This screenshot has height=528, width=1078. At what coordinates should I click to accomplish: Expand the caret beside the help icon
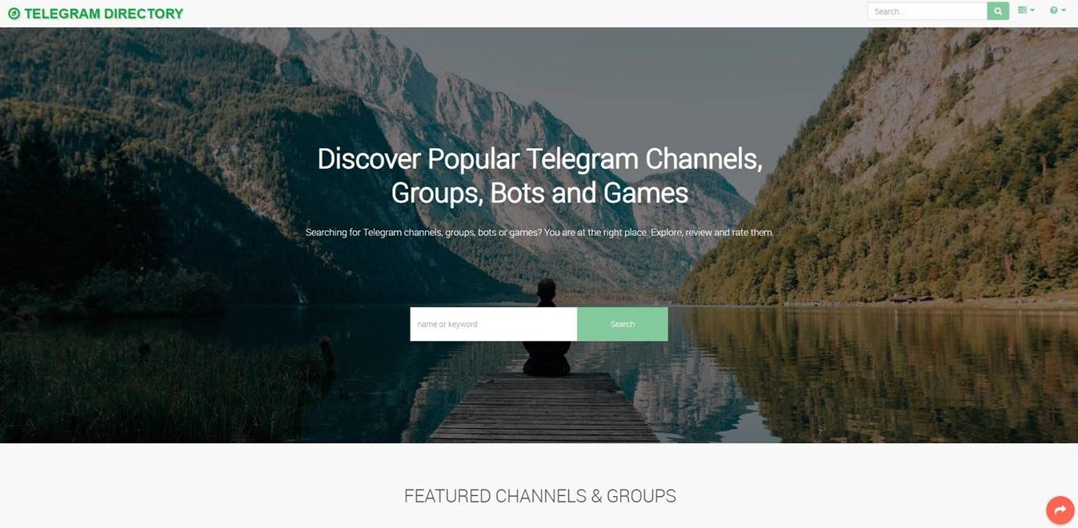(1064, 10)
